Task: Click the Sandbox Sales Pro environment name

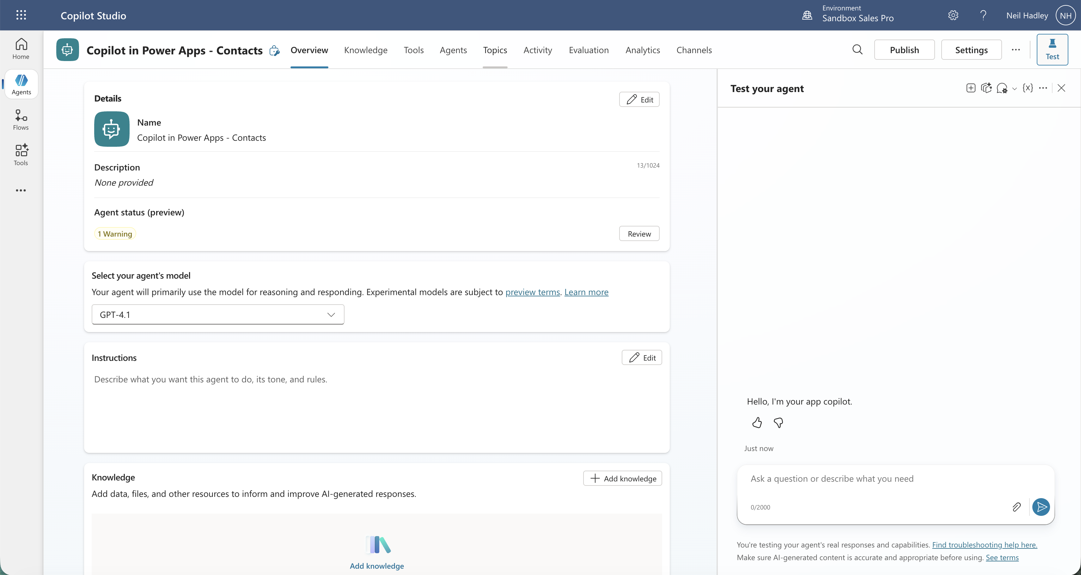Action: point(858,18)
